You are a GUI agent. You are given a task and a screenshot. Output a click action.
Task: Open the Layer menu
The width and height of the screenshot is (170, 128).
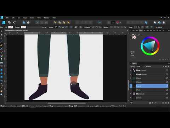coord(25,18)
